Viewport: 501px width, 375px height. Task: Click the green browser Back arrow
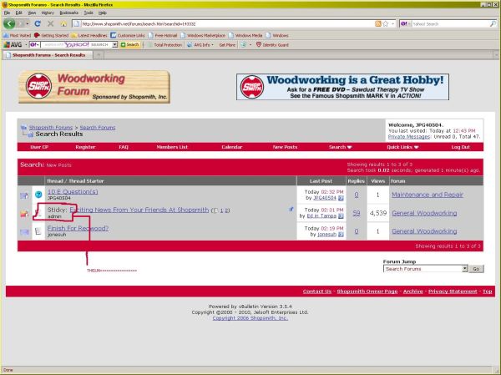coord(9,23)
